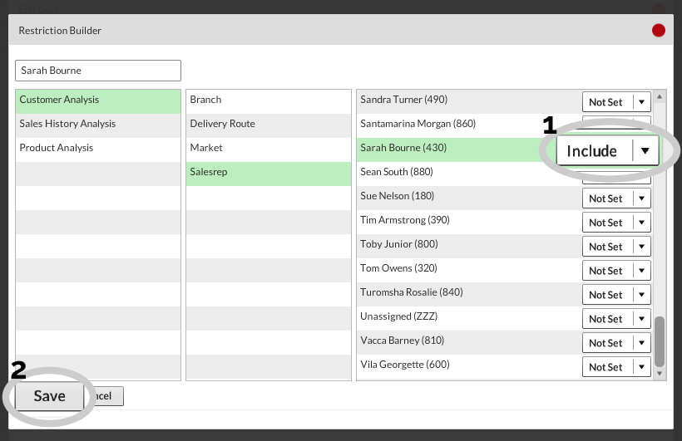Image resolution: width=682 pixels, height=441 pixels.
Task: Select the Sean South (880) row
Action: click(x=505, y=174)
